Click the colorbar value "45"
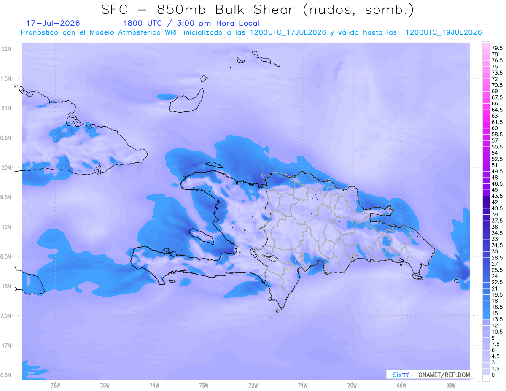 [495, 190]
